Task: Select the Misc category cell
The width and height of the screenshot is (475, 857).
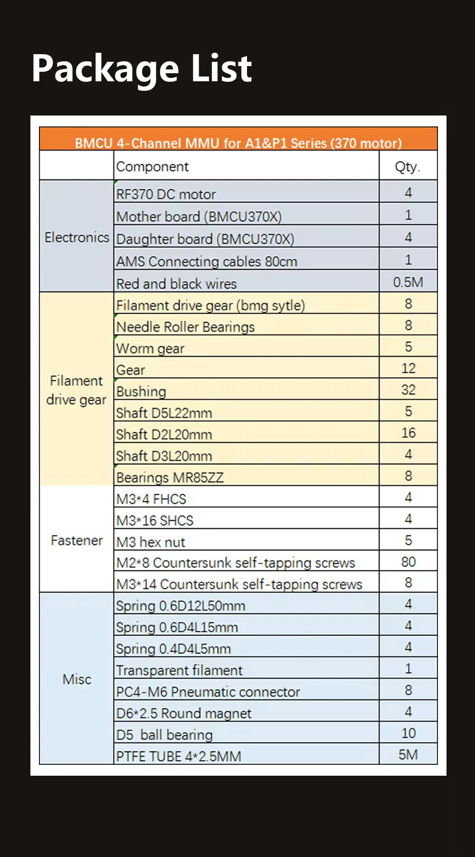Action: tap(76, 679)
